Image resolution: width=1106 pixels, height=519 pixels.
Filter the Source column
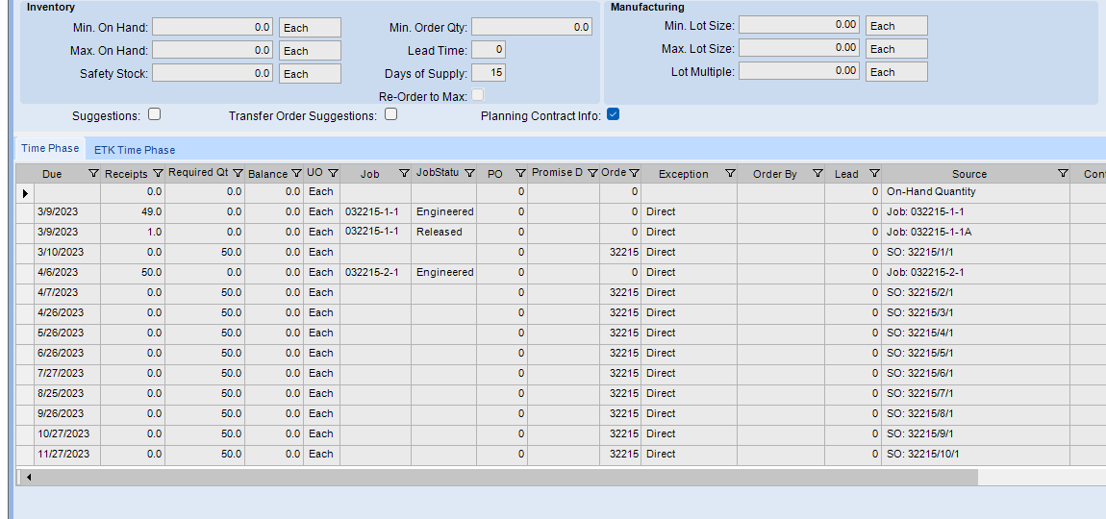(x=1063, y=173)
